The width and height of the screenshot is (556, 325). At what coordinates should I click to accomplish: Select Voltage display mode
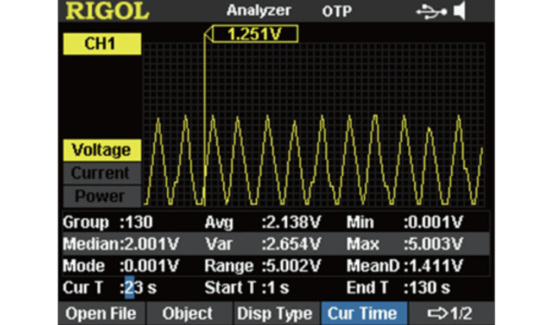click(102, 150)
